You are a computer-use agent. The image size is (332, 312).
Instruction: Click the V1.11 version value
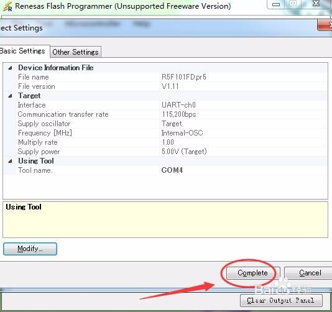pyautogui.click(x=170, y=86)
